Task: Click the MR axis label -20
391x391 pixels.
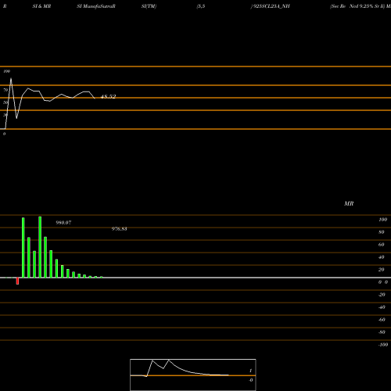Action: (x=382, y=295)
